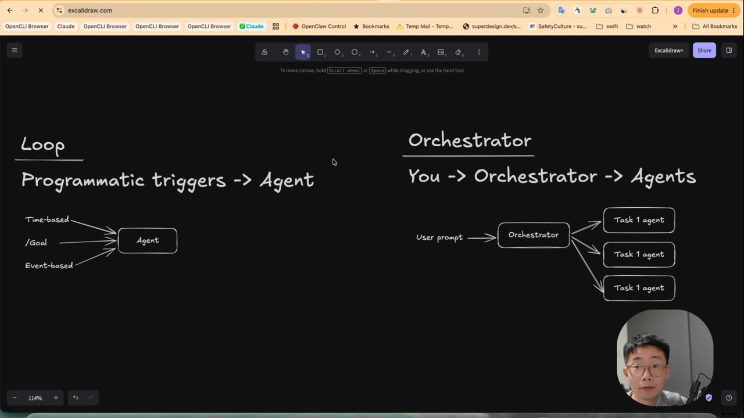Open the tab groups grid icon
The height and width of the screenshot is (418, 744).
click(x=276, y=26)
